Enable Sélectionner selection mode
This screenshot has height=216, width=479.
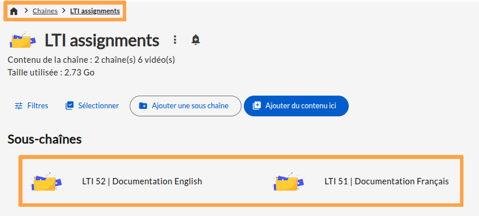click(x=92, y=106)
